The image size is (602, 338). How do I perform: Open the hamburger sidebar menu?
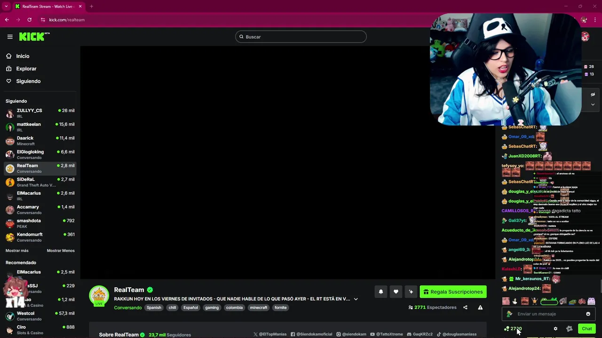point(10,37)
